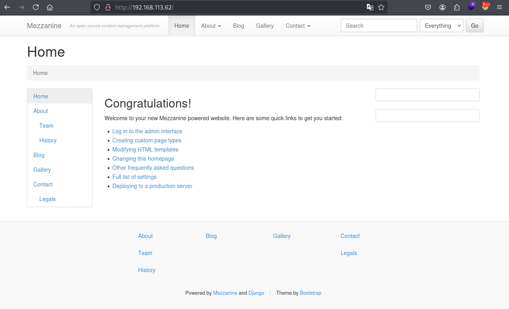509x309 pixels.
Task: Open Creating custom page types link
Action: pos(147,140)
